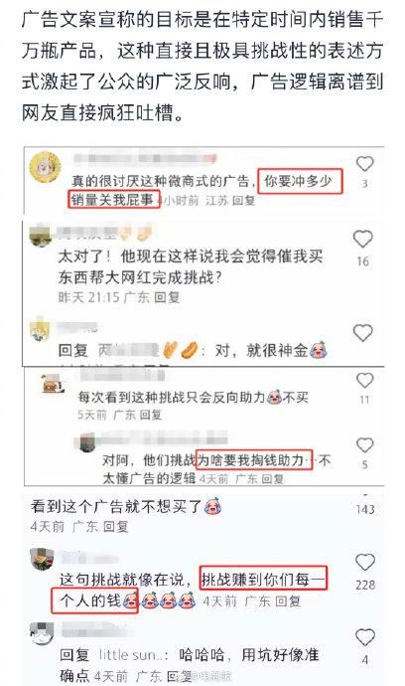Select the 143 like count
The height and width of the screenshot is (686, 405).
pyautogui.click(x=365, y=509)
